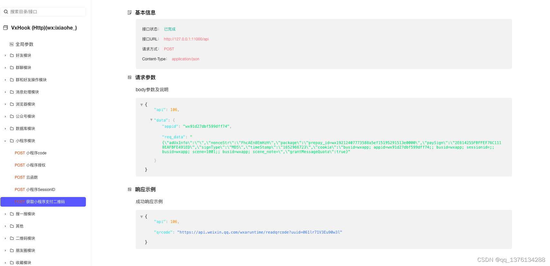550x266 pixels.
Task: Click the 基本信息 section icon
Action: (x=130, y=13)
